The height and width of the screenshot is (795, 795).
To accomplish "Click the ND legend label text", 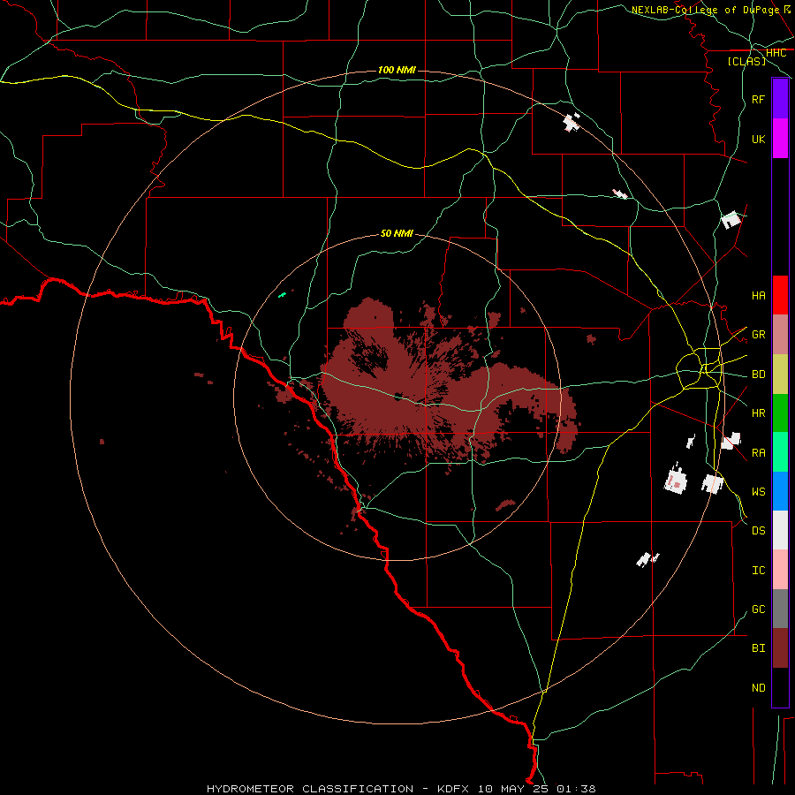I will [758, 688].
